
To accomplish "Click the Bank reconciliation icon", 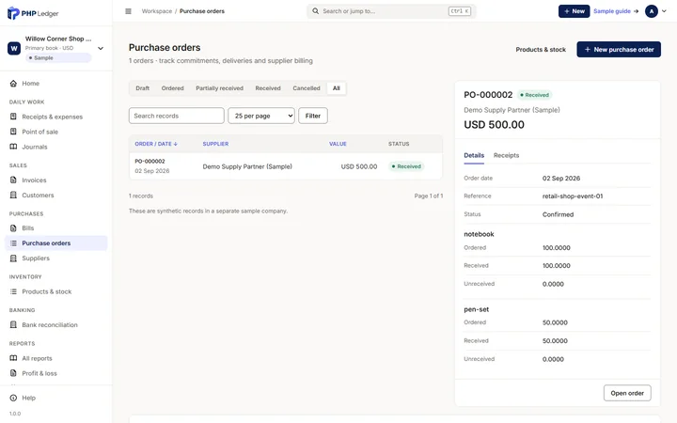I will (x=13, y=324).
